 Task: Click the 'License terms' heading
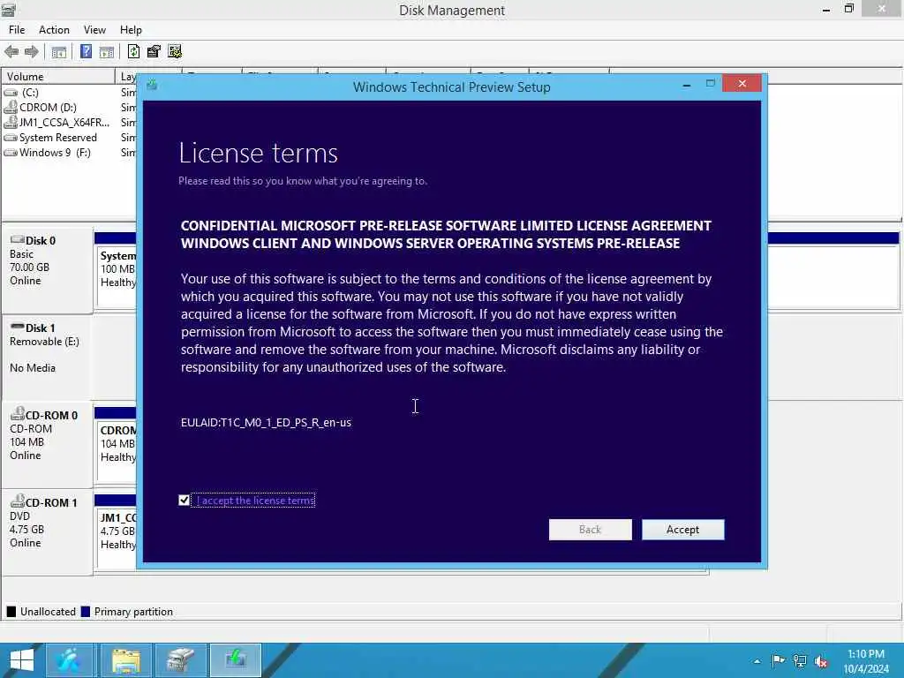(x=259, y=154)
